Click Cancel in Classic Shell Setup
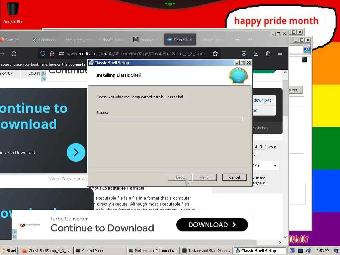Viewport: 340px width, 255px height. click(x=235, y=177)
